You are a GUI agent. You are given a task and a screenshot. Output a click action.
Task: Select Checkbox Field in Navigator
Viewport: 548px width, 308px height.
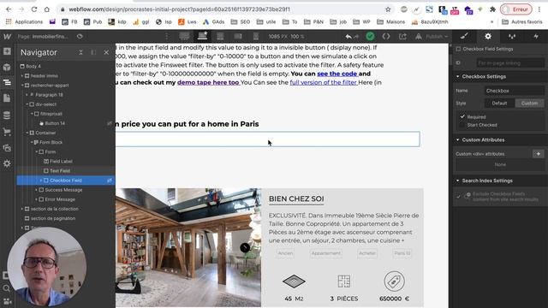(x=66, y=181)
